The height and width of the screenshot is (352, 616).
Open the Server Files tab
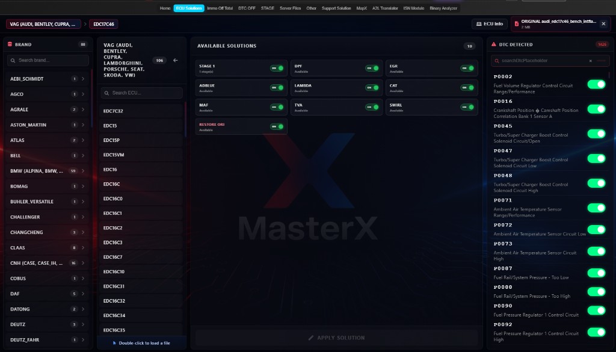coord(291,8)
